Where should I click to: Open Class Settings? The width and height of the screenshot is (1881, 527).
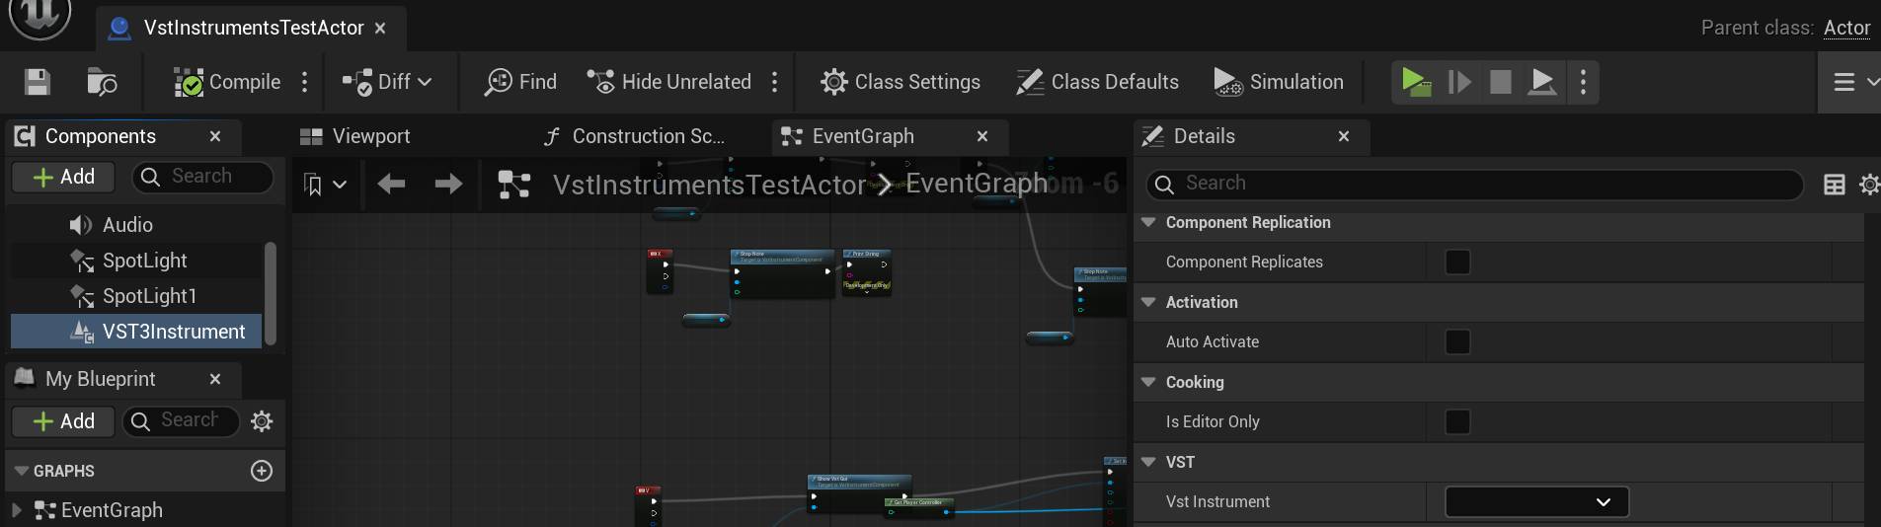point(901,82)
